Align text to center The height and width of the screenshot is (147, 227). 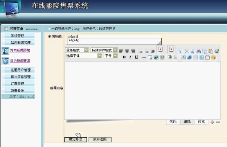127,51
